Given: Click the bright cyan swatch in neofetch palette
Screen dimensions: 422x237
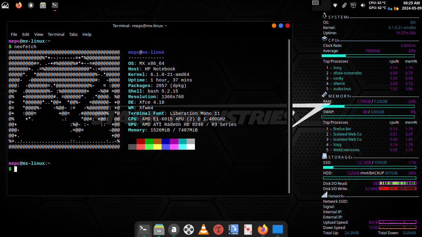Looking at the screenshot, I should [x=182, y=147].
